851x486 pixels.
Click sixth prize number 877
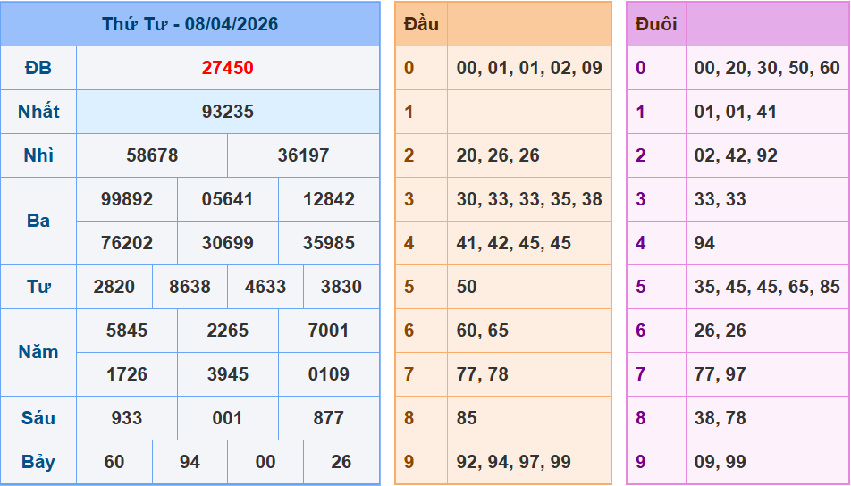pyautogui.click(x=328, y=418)
